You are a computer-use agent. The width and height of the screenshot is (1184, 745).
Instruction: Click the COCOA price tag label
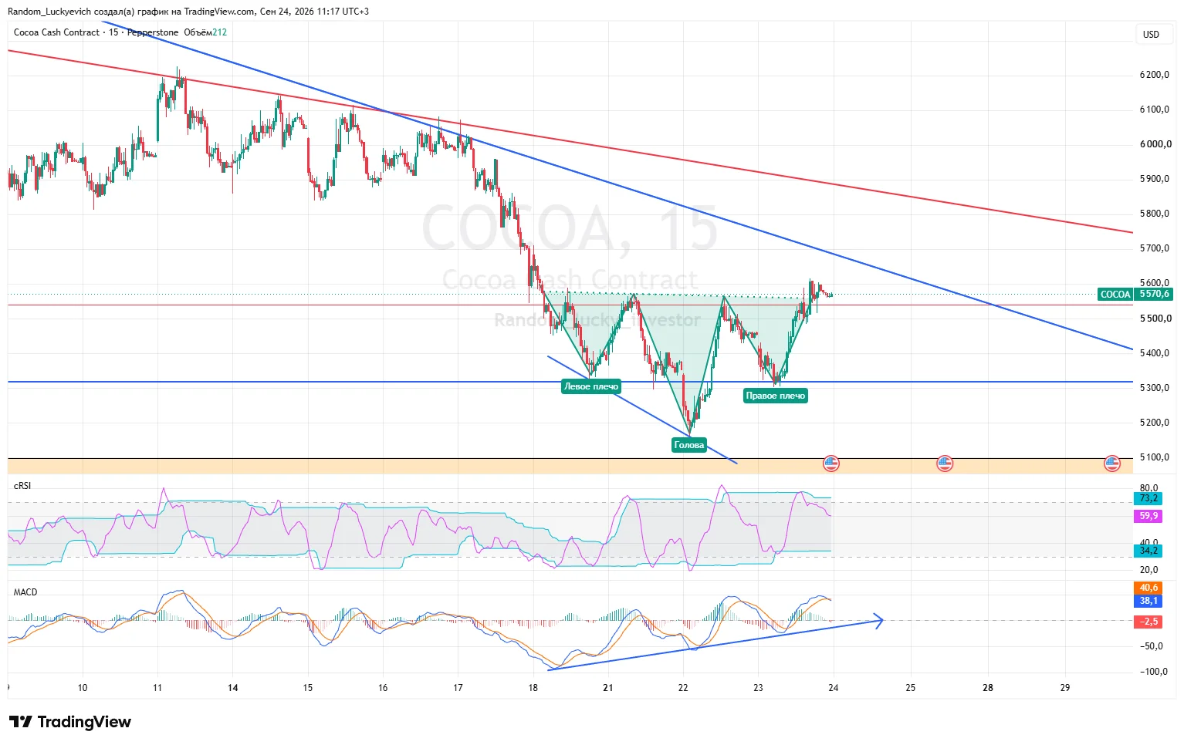click(1115, 295)
